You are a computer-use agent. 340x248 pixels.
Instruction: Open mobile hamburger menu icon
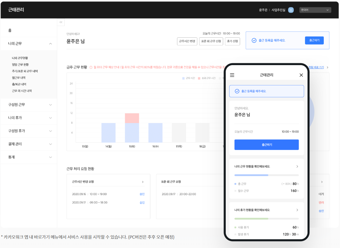click(x=232, y=75)
